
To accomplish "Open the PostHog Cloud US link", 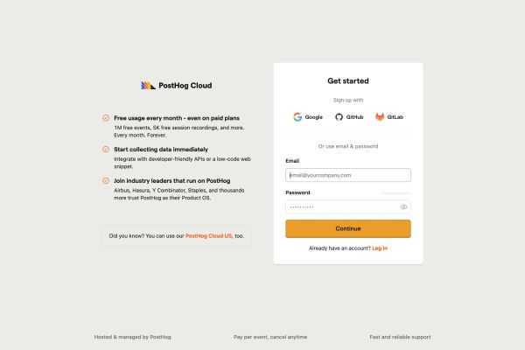I will [x=208, y=235].
